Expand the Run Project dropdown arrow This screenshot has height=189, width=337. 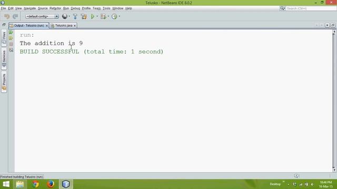(97, 16)
